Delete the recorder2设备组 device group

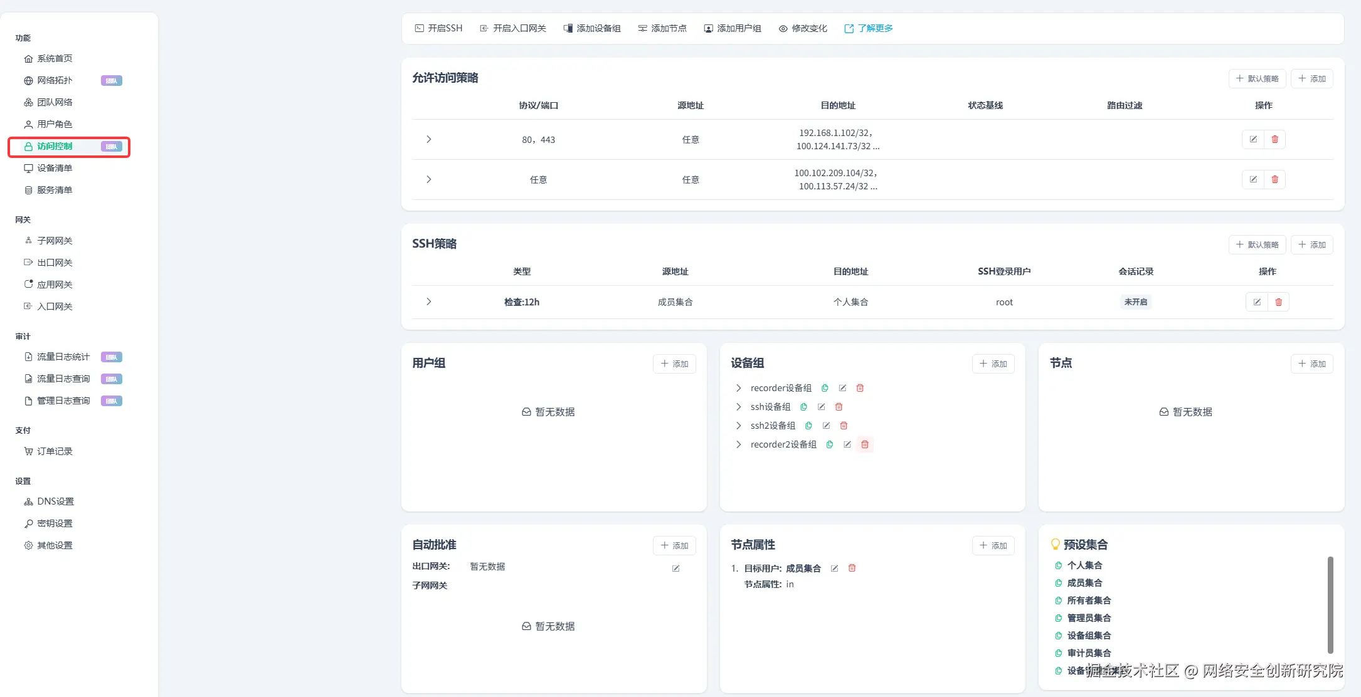[864, 444]
